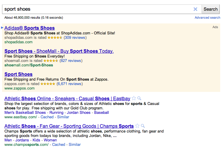Open the Cached version of eastbay.com
This screenshot has height=150, width=222.
47,117
